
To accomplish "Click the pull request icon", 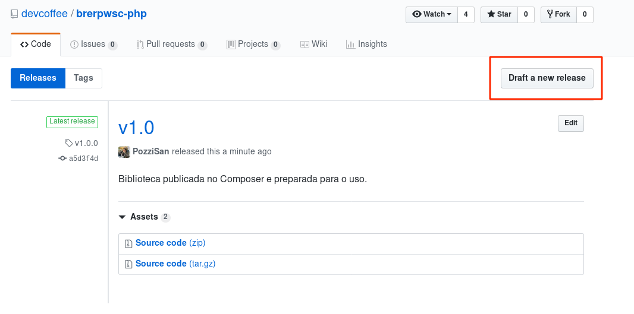I will point(140,45).
